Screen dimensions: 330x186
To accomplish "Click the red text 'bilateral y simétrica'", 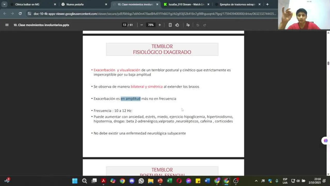I will pos(147,87).
